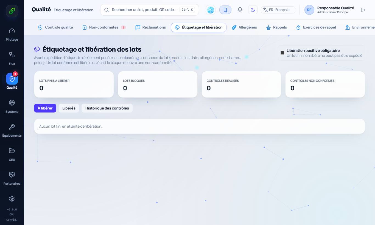
Task: Open the CGU link in the sidebar
Action: coord(12,215)
